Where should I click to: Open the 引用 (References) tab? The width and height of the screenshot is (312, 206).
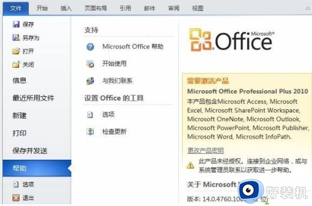pos(126,8)
